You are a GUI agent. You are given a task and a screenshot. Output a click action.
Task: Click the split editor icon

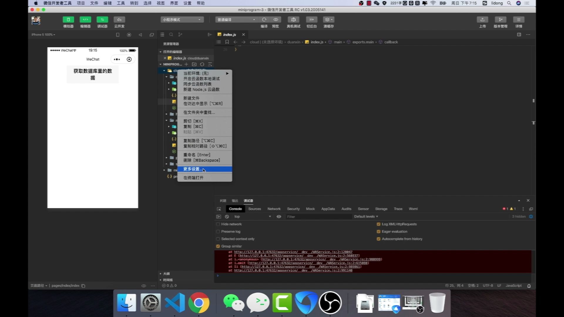[x=519, y=35]
